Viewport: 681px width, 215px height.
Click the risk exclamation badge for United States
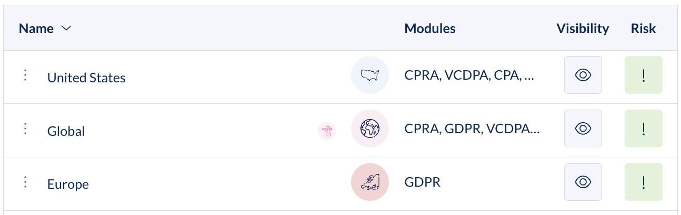(643, 75)
